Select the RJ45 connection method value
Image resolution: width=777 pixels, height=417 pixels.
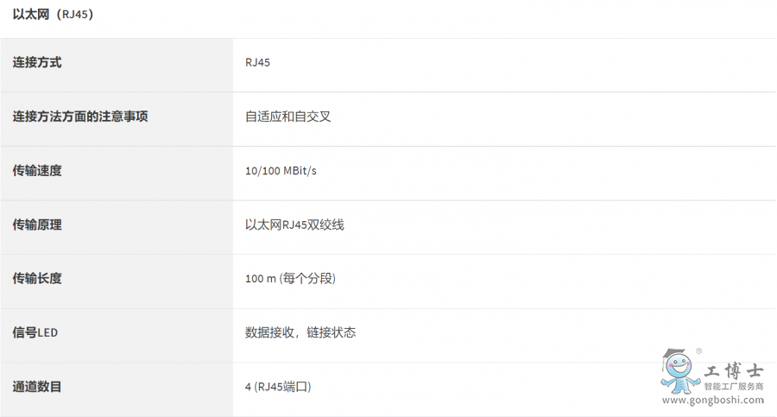click(257, 62)
